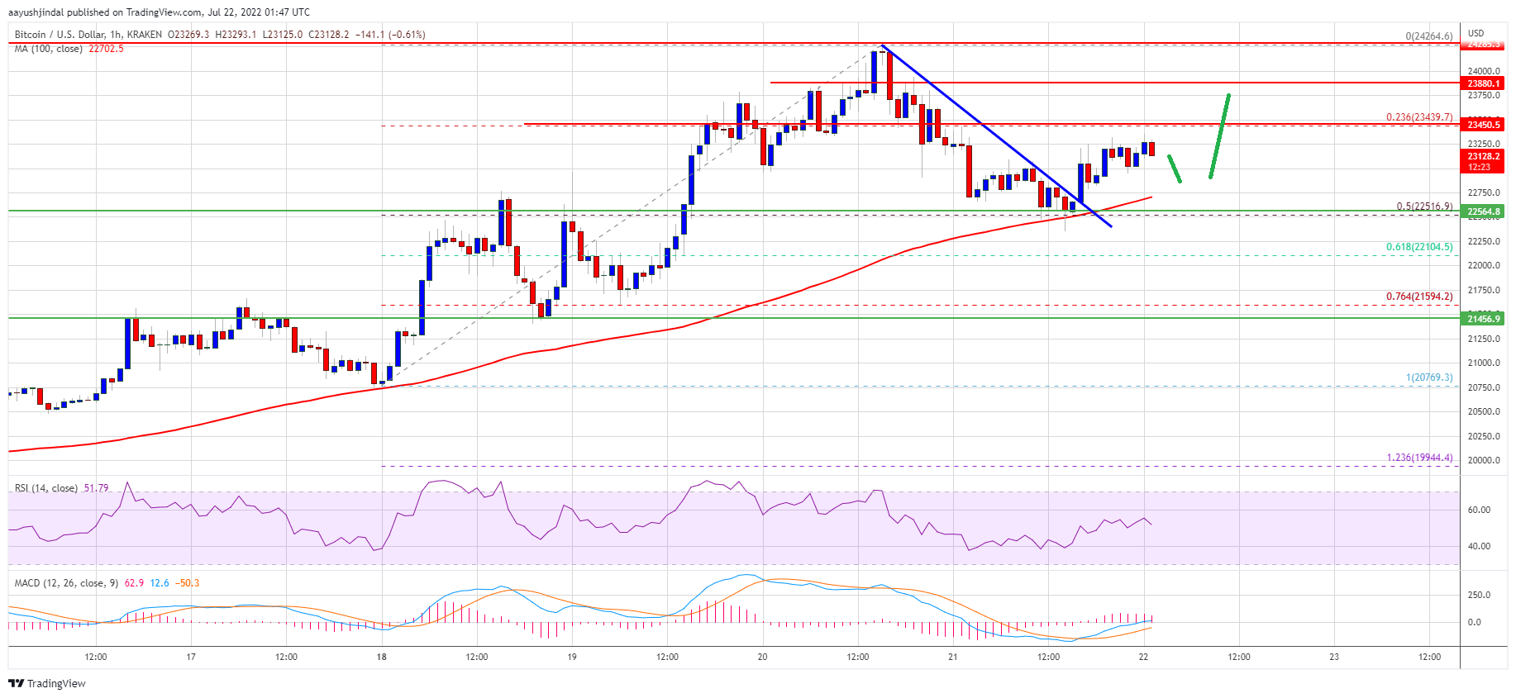Select the 21456.9 green price label
Viewport: 1516px width, 698px height.
1484,319
